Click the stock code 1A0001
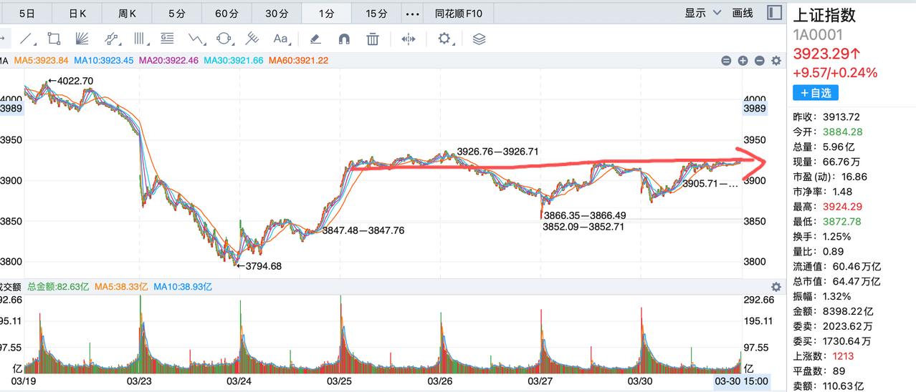 [818, 35]
